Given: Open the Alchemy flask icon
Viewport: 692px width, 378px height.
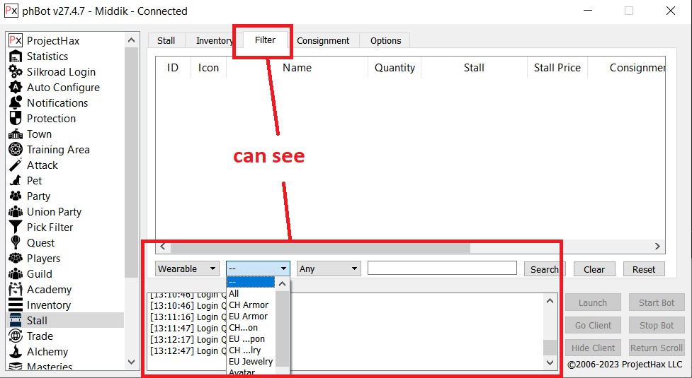Looking at the screenshot, I should 16,352.
